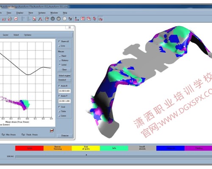Screen dimensions: 212x169
Task: Select the dark gray mesh sphere icon
Action: (x=53, y=19)
